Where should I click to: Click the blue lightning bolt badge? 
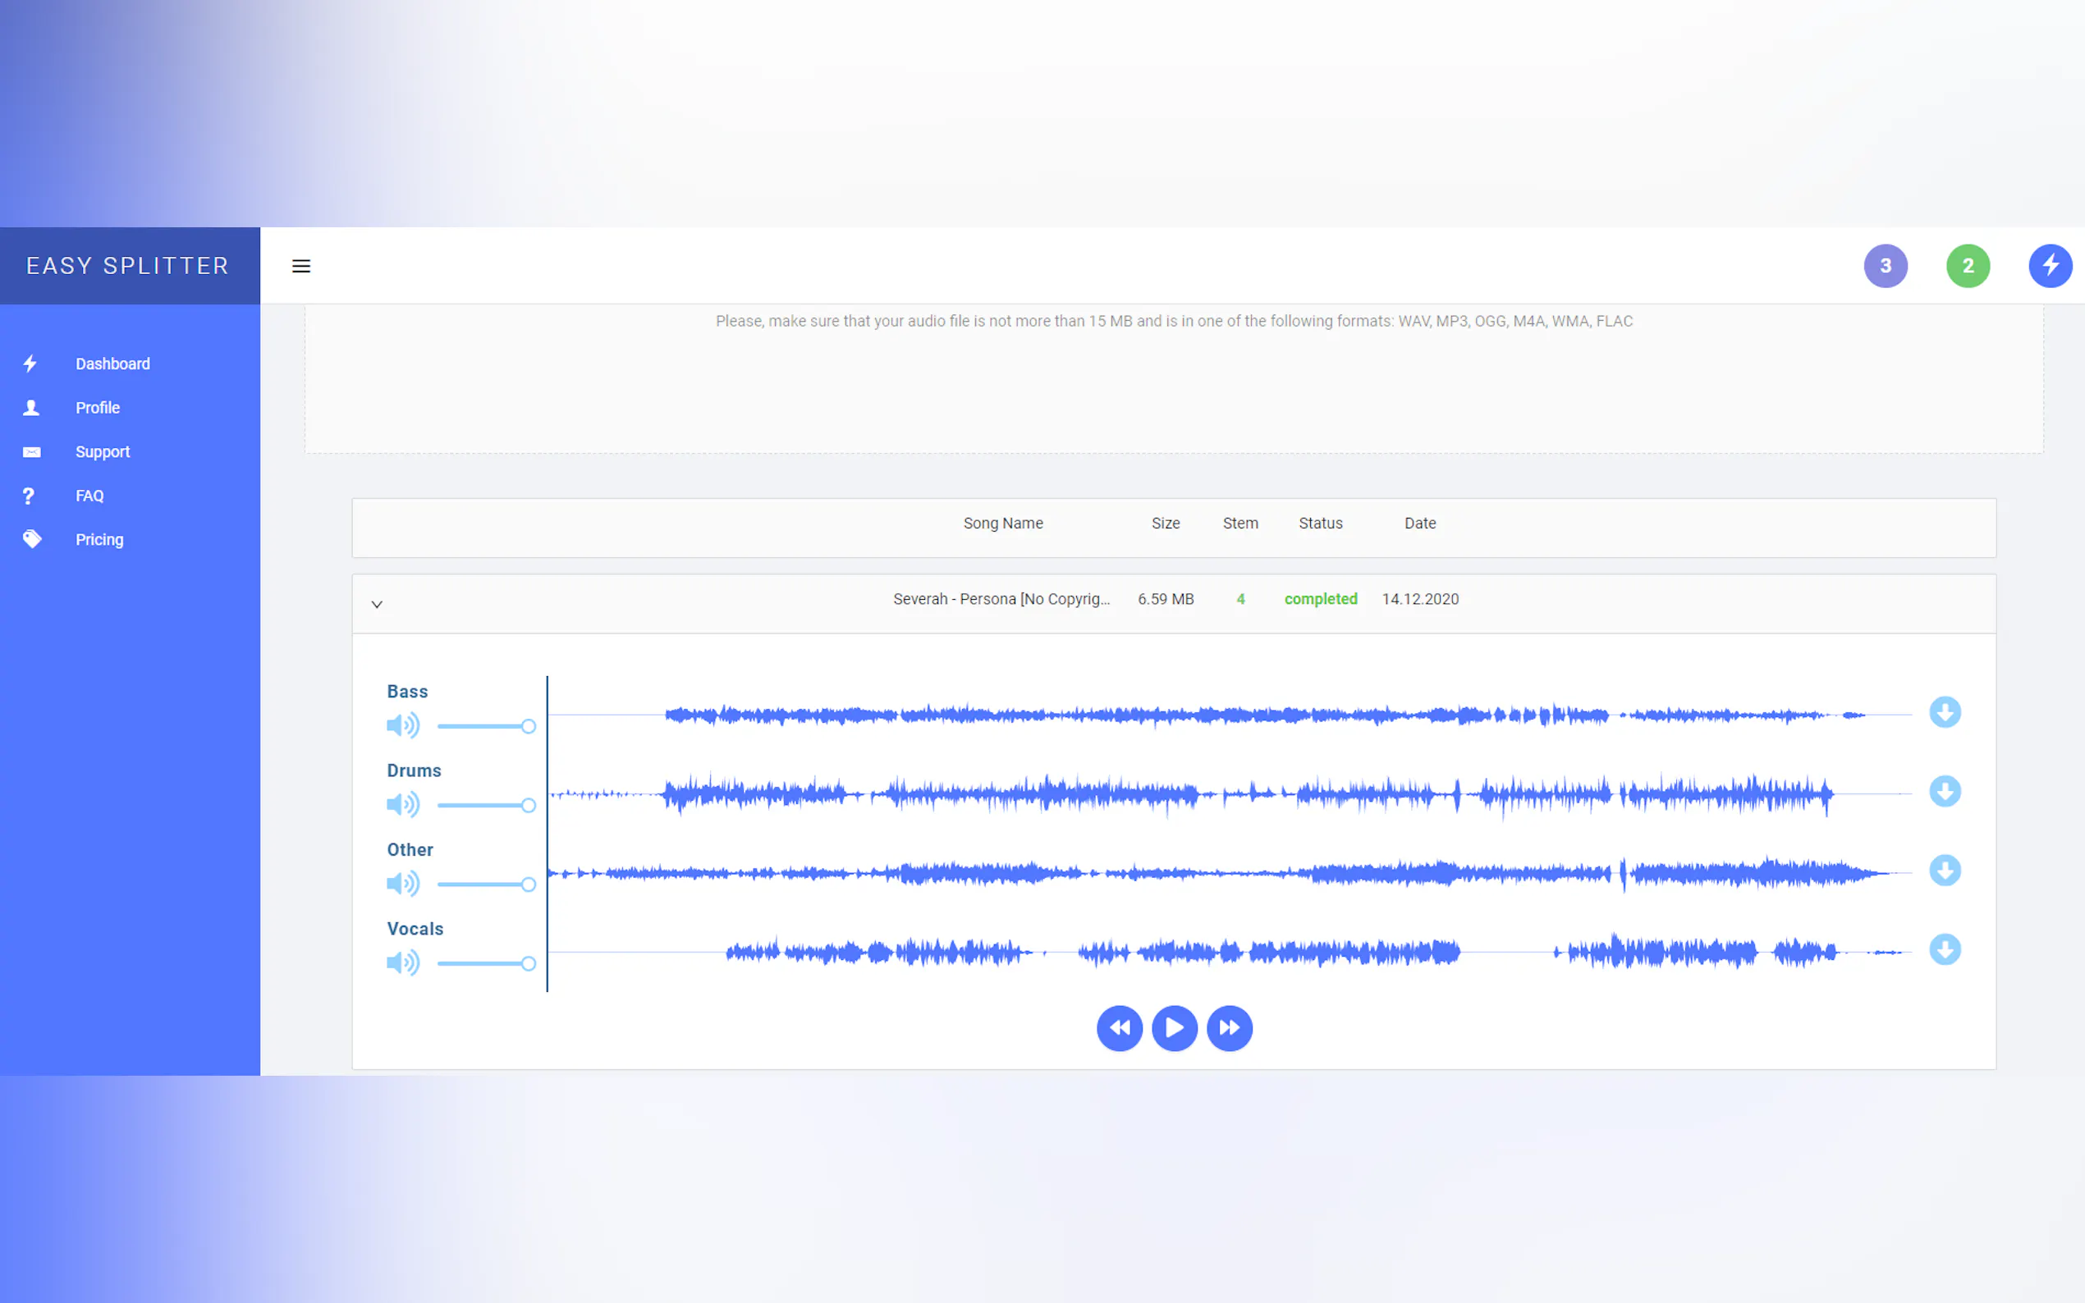(x=2050, y=265)
